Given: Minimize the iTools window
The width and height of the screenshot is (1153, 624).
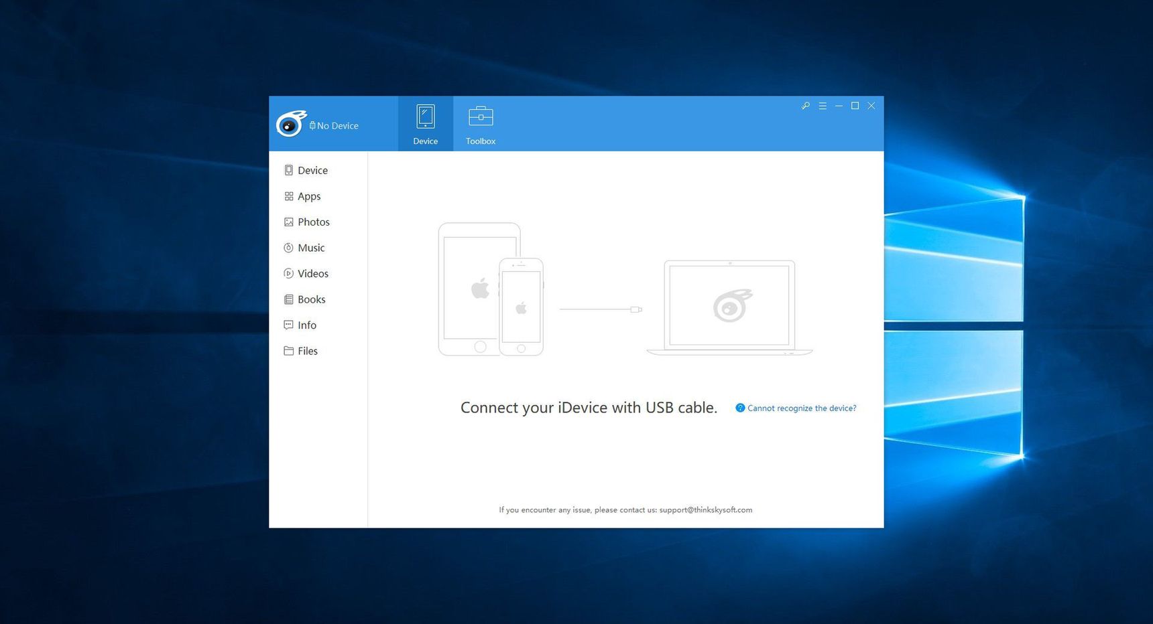Looking at the screenshot, I should click(x=839, y=106).
